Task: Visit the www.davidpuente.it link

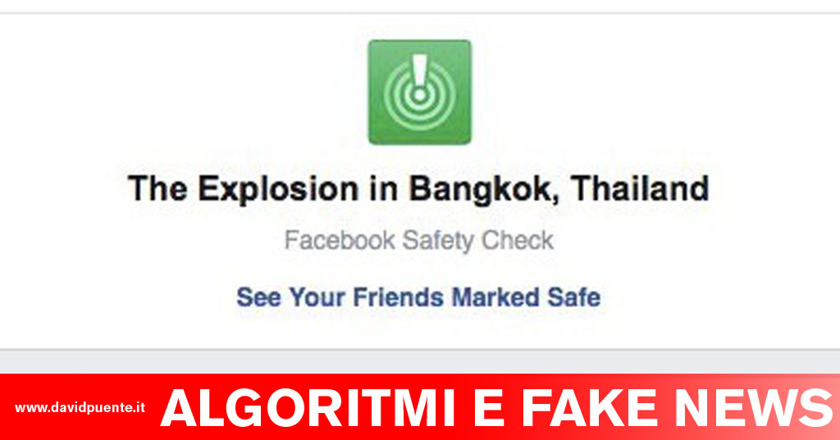Action: point(80,408)
